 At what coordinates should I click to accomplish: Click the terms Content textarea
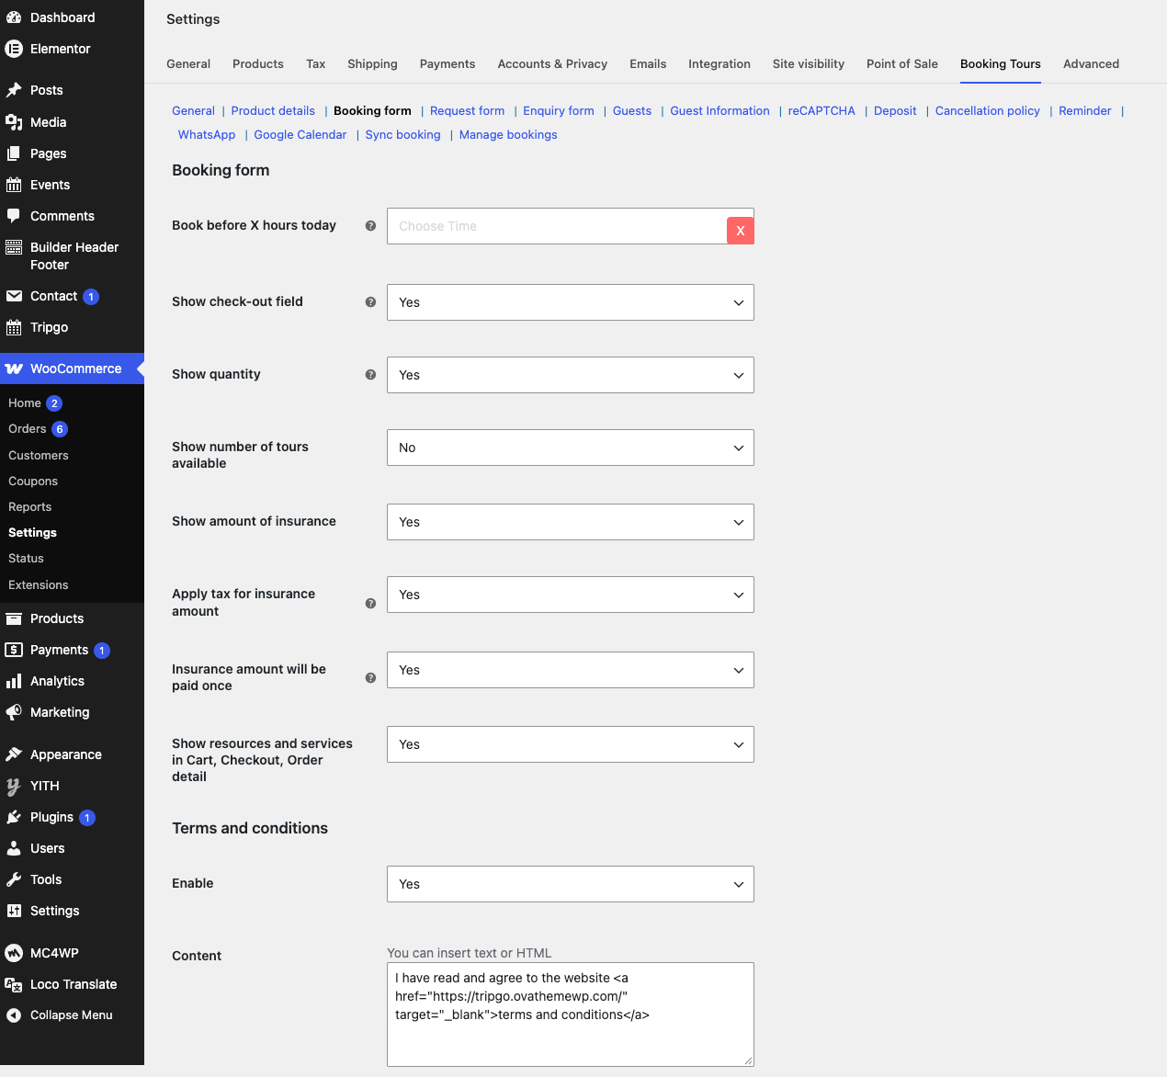point(571,1015)
